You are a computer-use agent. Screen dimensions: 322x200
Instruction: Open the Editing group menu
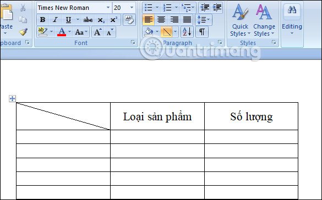click(x=292, y=20)
